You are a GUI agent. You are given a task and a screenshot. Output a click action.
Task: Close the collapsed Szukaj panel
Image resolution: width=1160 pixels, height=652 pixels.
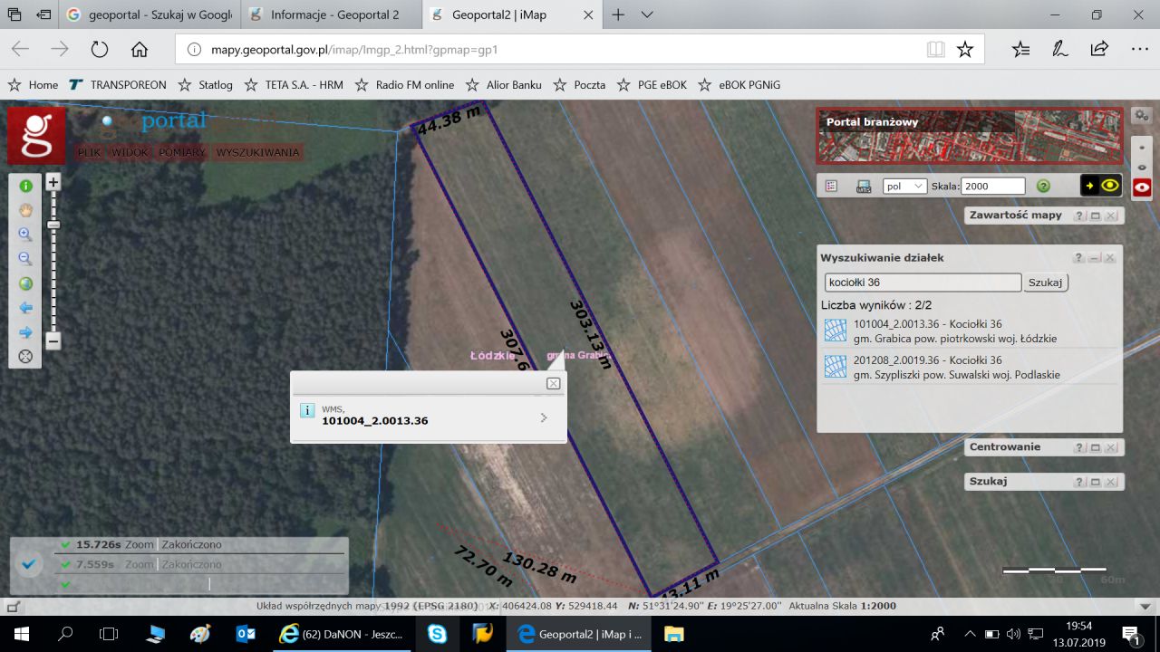[1110, 482]
